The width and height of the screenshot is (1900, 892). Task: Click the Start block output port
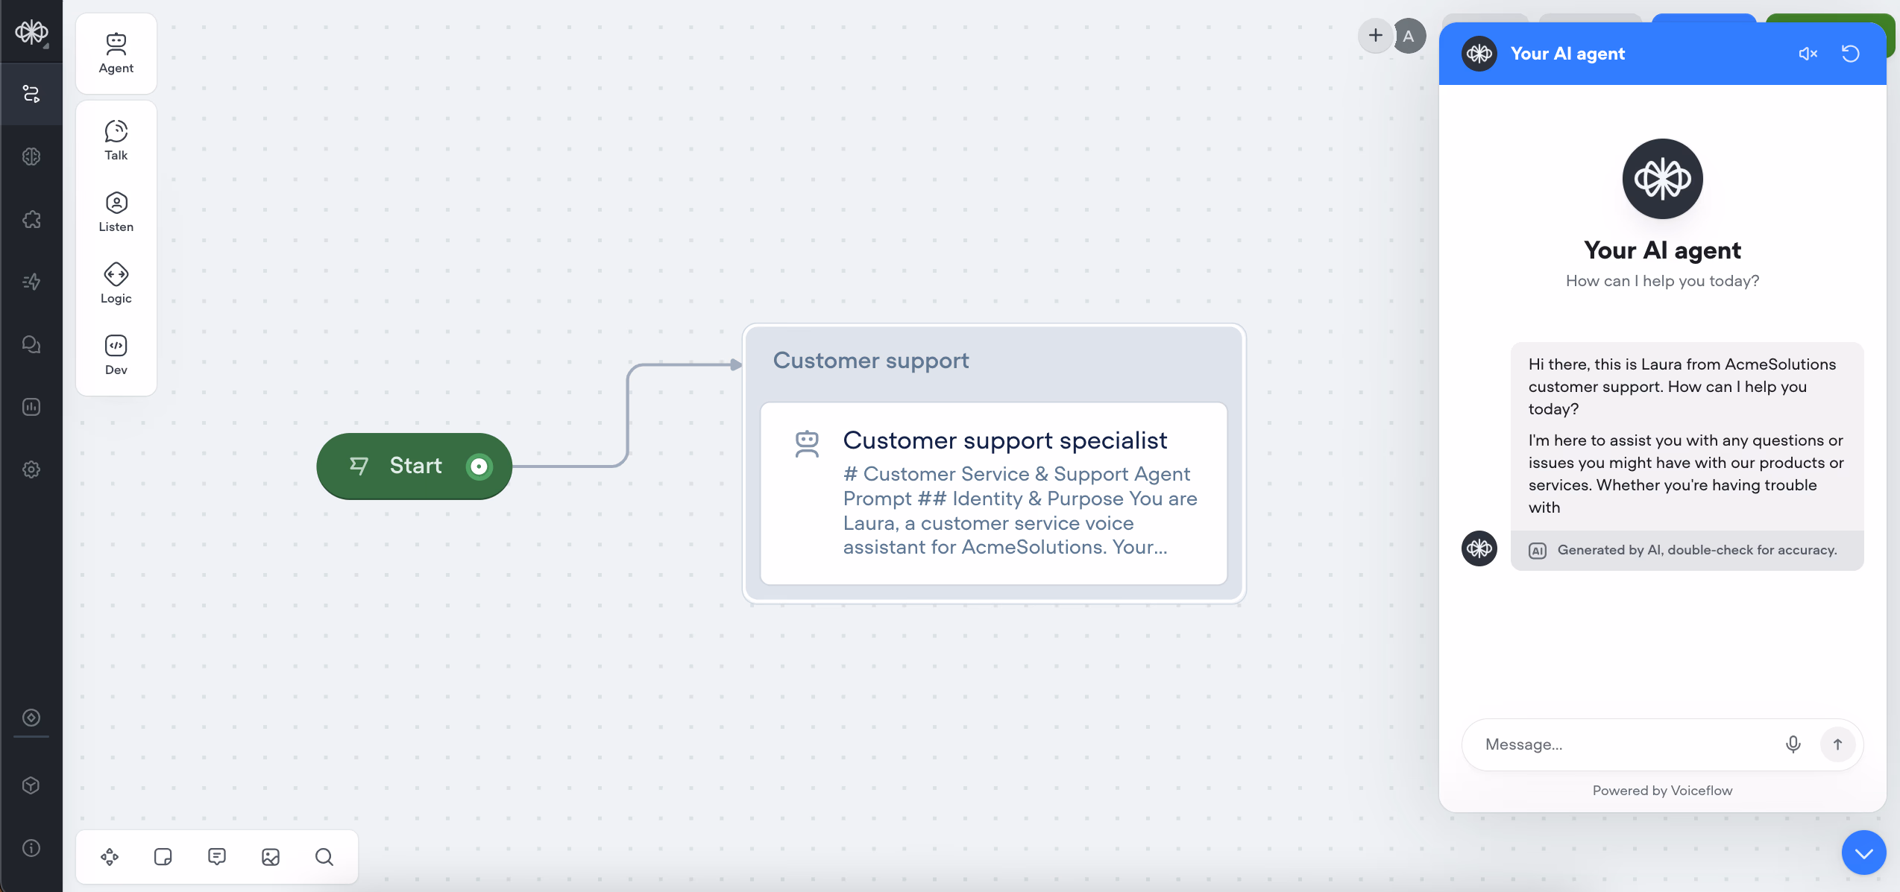pyautogui.click(x=479, y=466)
